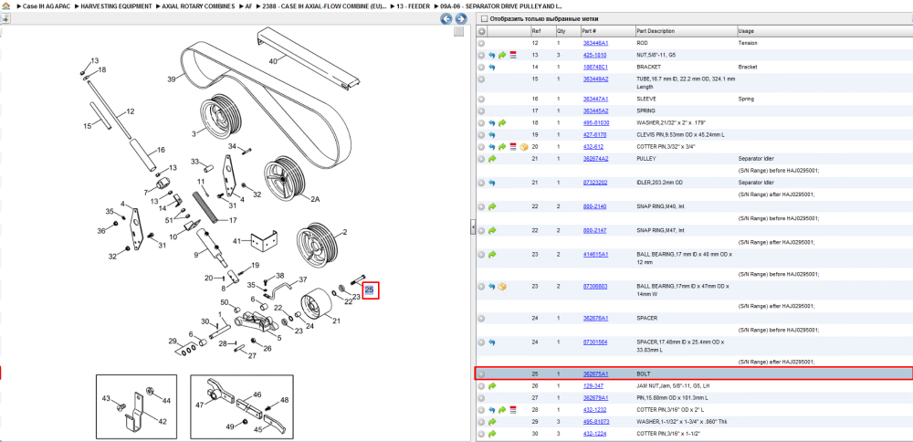
Task: Click green arrow on WASHER 495-81073 row
Action: pyautogui.click(x=492, y=422)
